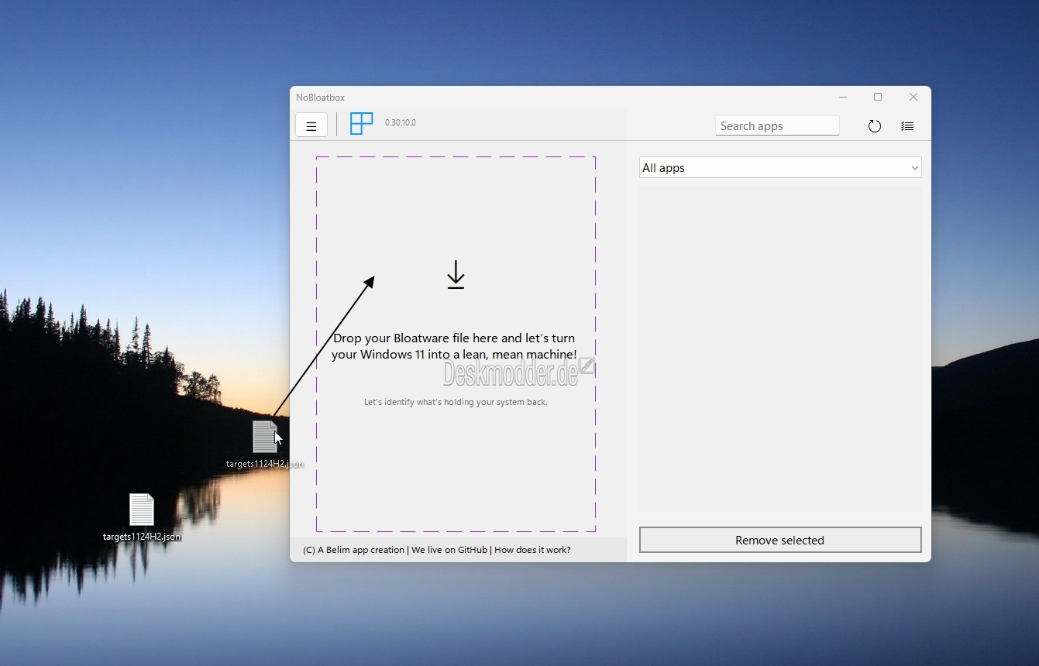Screen dimensions: 1039x666
Task: Click the NoBloatbox blue squares logo
Action: pyautogui.click(x=361, y=124)
